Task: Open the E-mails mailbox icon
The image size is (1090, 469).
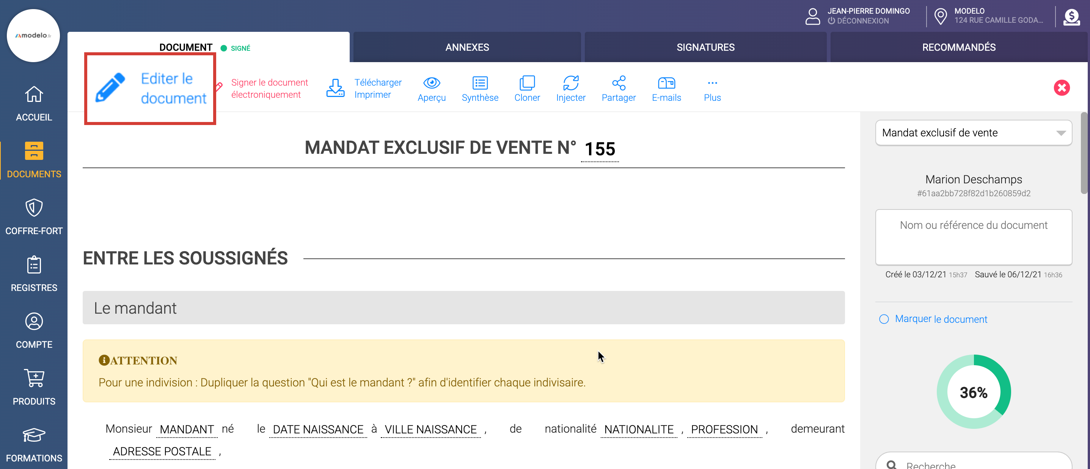Action: point(666,83)
